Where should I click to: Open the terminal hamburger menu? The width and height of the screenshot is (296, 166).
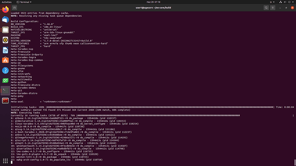272,8
